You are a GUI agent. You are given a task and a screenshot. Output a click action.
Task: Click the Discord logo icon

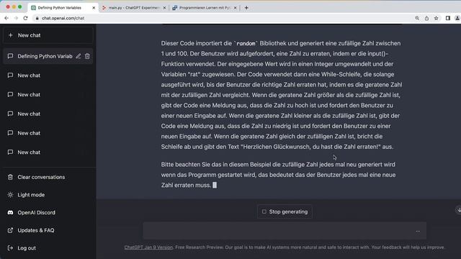(10, 212)
